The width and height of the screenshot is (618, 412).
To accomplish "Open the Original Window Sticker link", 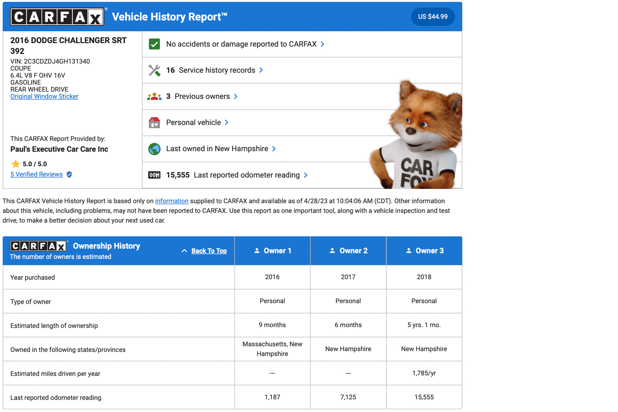I will coord(44,96).
